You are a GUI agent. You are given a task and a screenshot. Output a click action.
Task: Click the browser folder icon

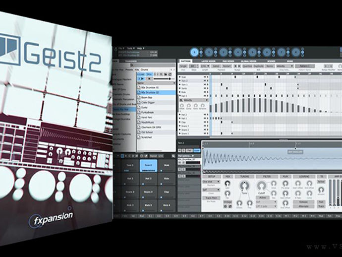(x=166, y=74)
